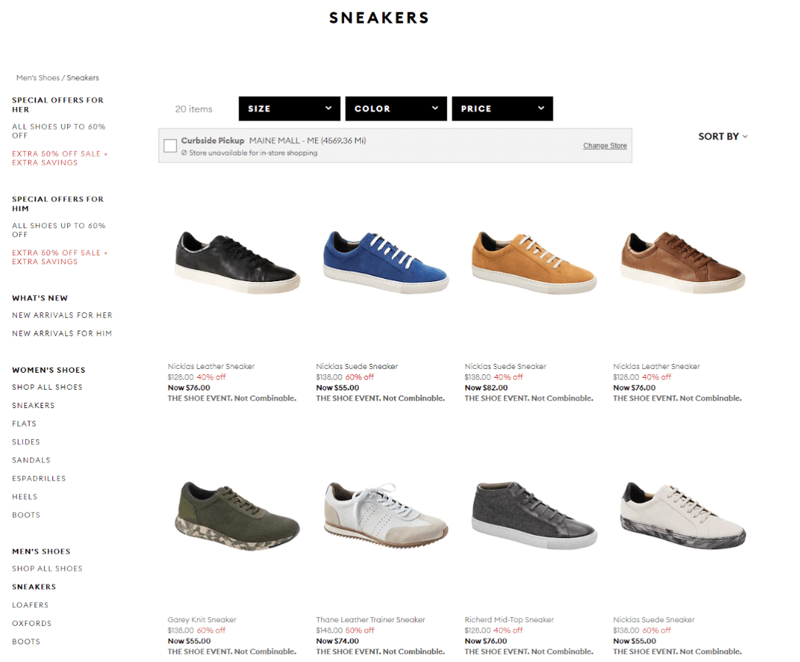The height and width of the screenshot is (662, 800).
Task: Open Loafers under Men's Shoes
Action: point(30,605)
